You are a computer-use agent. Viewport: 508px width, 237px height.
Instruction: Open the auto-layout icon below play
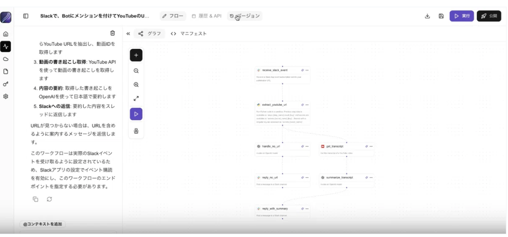click(x=136, y=131)
